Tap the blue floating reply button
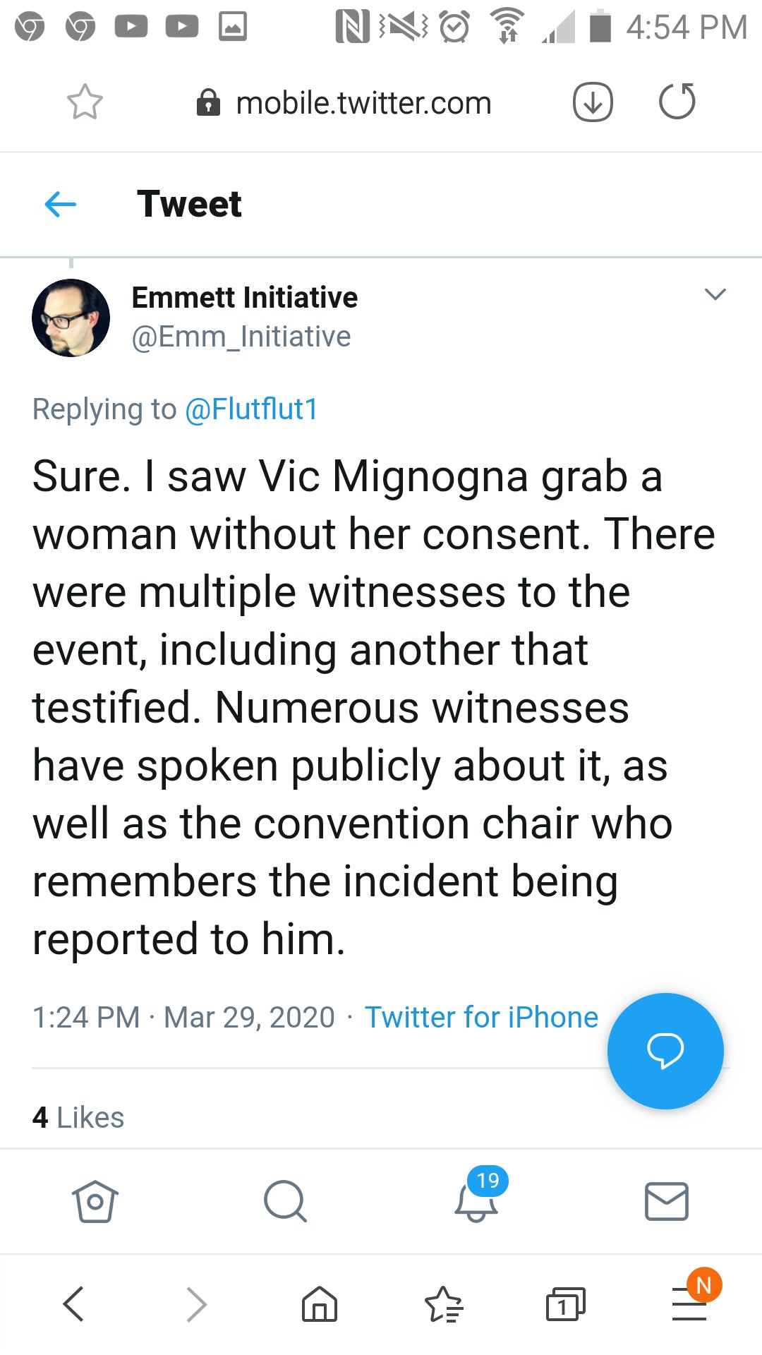 [x=665, y=1051]
